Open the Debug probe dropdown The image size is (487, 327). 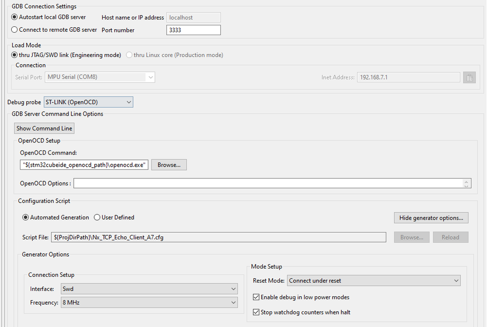(88, 102)
